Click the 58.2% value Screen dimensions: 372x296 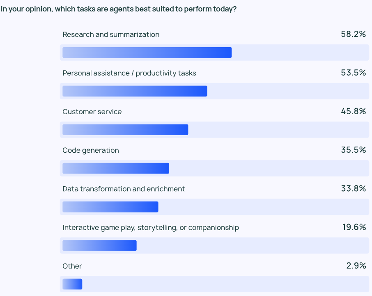[x=353, y=34]
